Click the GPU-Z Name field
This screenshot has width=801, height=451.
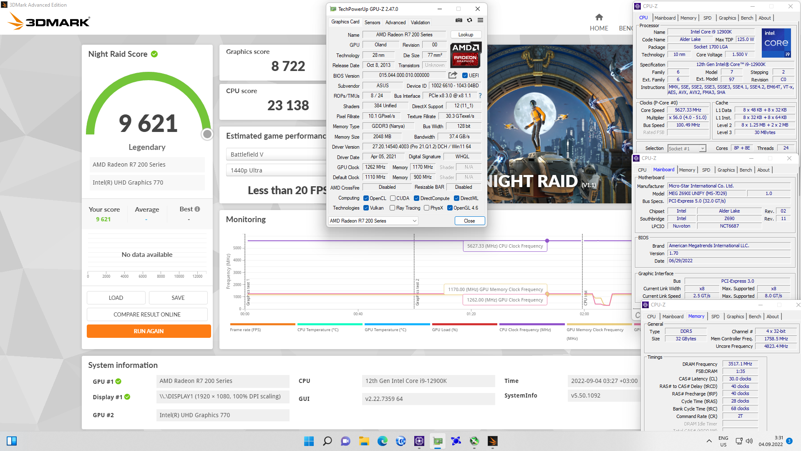pyautogui.click(x=404, y=35)
